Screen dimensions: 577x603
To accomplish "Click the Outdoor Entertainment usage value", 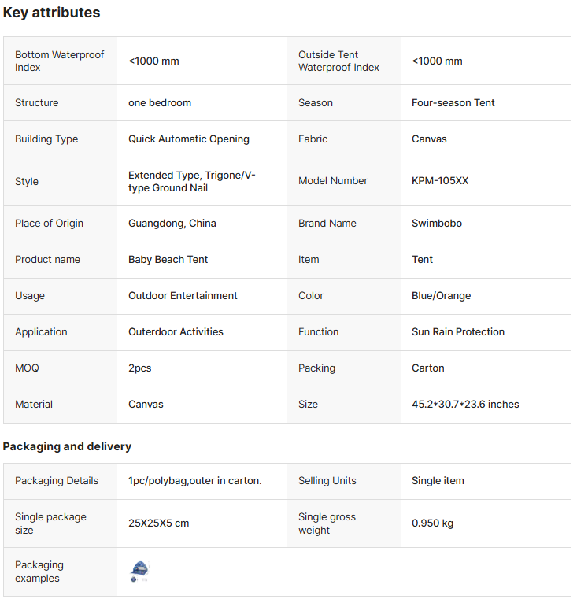I will [183, 296].
